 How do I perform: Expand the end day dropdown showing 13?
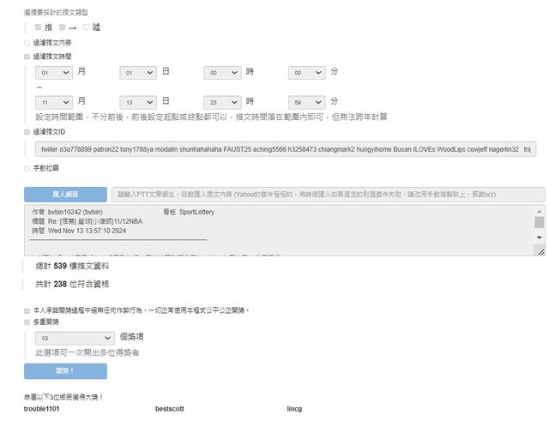coord(139,101)
